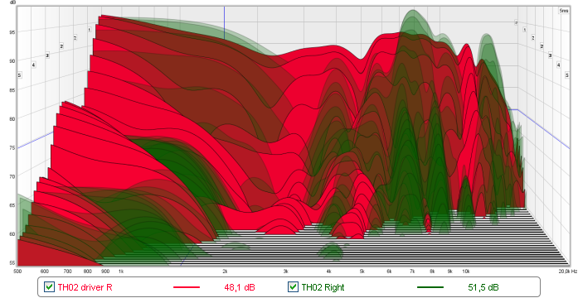Click the '70' dB axis label
Image resolution: width=578 pixels, height=298 pixels.
12,176
